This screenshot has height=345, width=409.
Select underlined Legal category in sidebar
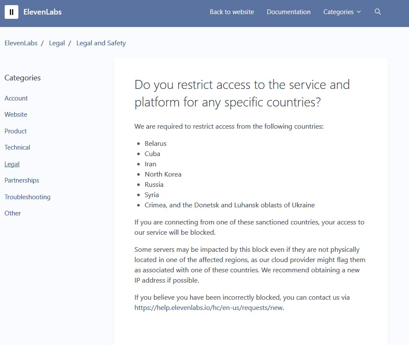[x=12, y=164]
